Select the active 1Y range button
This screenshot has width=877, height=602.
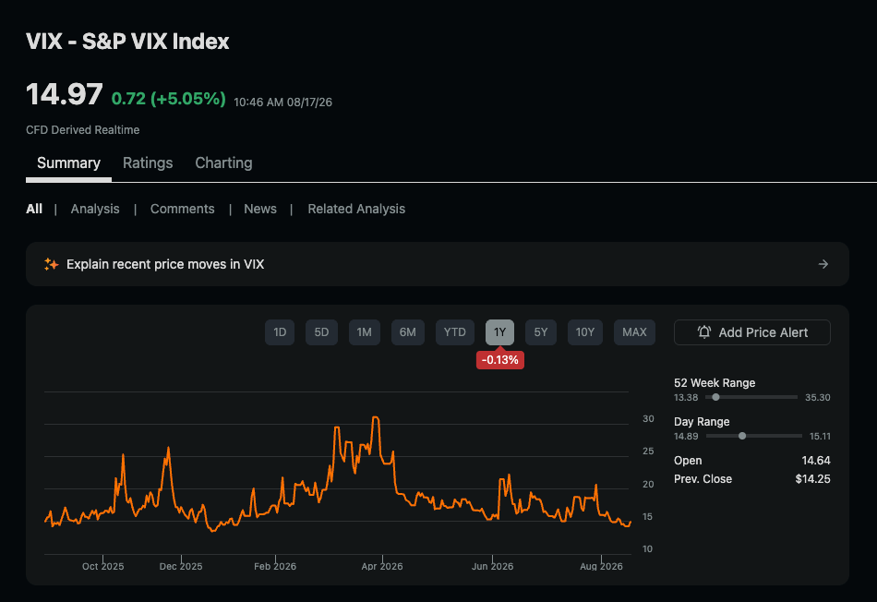pyautogui.click(x=499, y=332)
